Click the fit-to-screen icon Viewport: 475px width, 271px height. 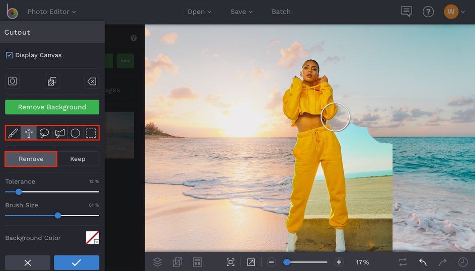230,262
